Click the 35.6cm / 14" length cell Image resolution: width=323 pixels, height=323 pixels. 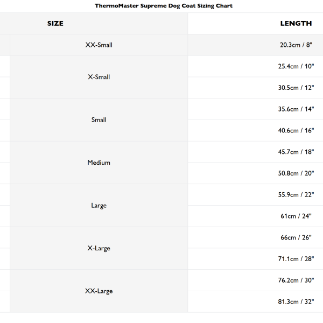pos(296,109)
